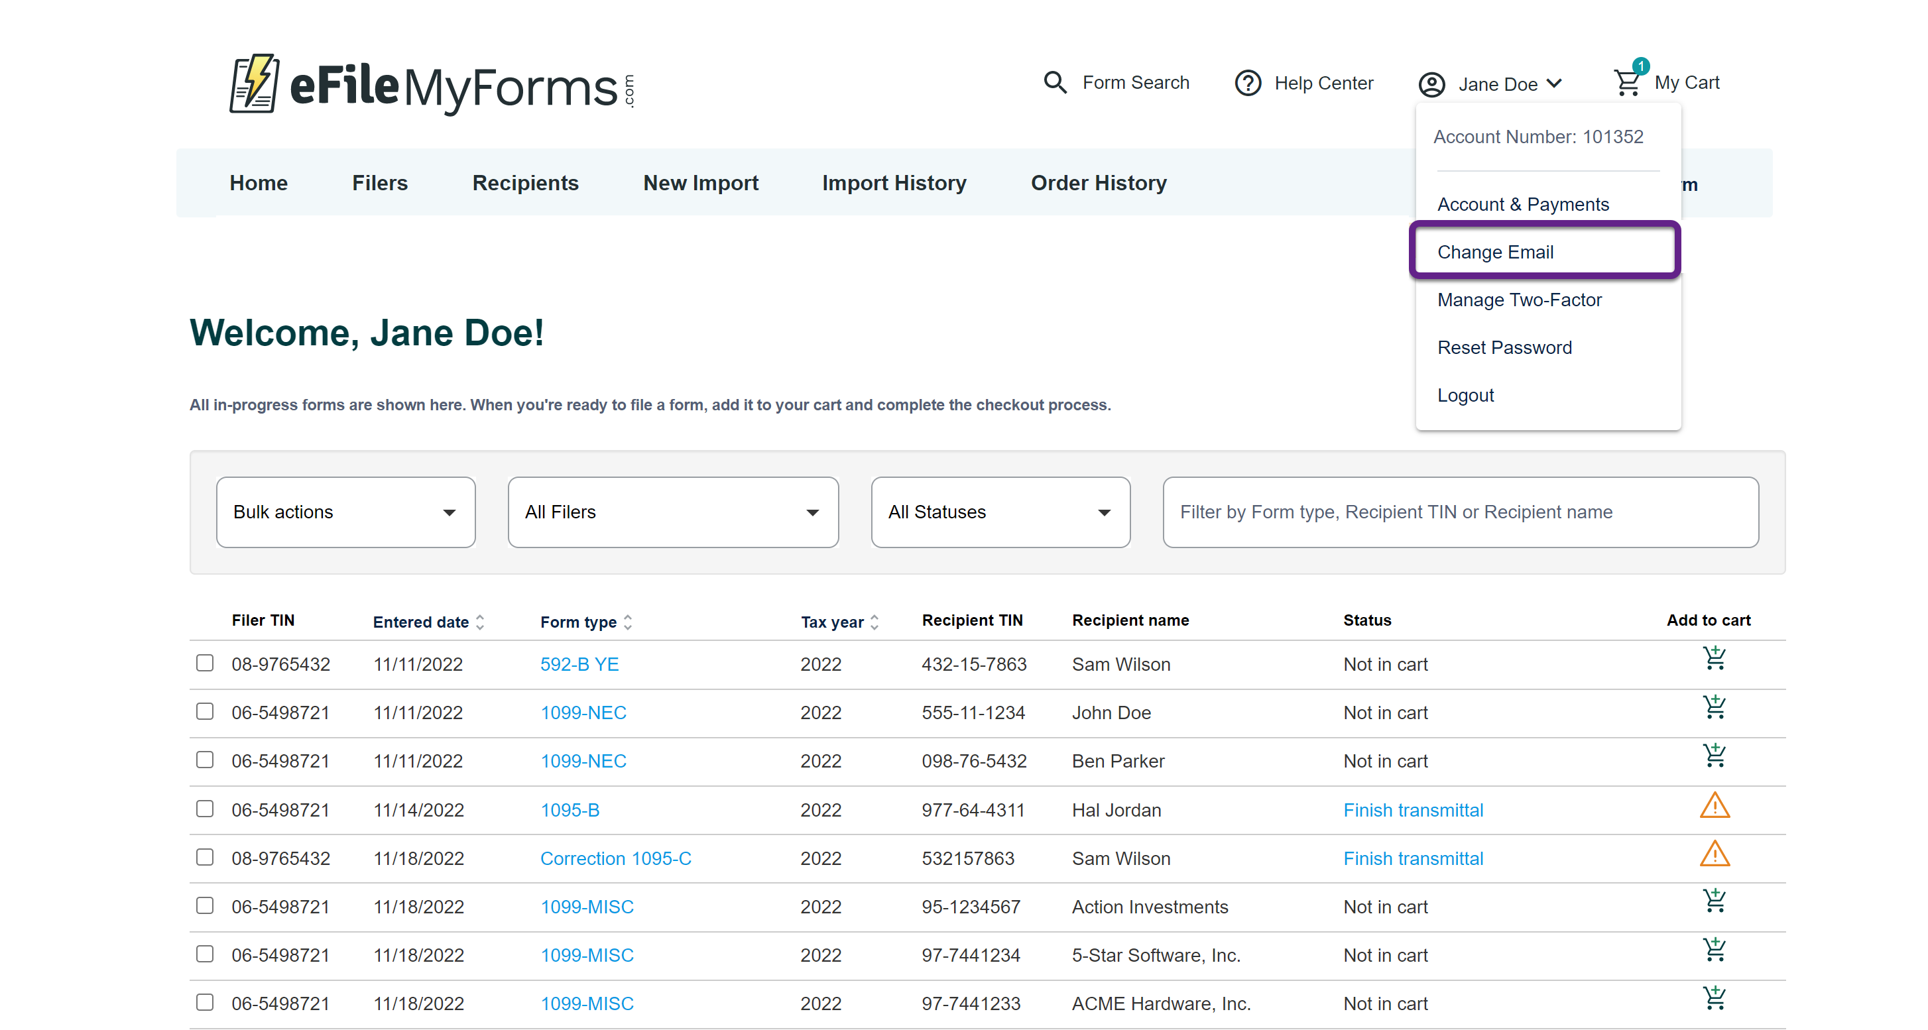Screen dimensions: 1928x1030
Task: Open the All Statuses dropdown
Action: point(1000,512)
